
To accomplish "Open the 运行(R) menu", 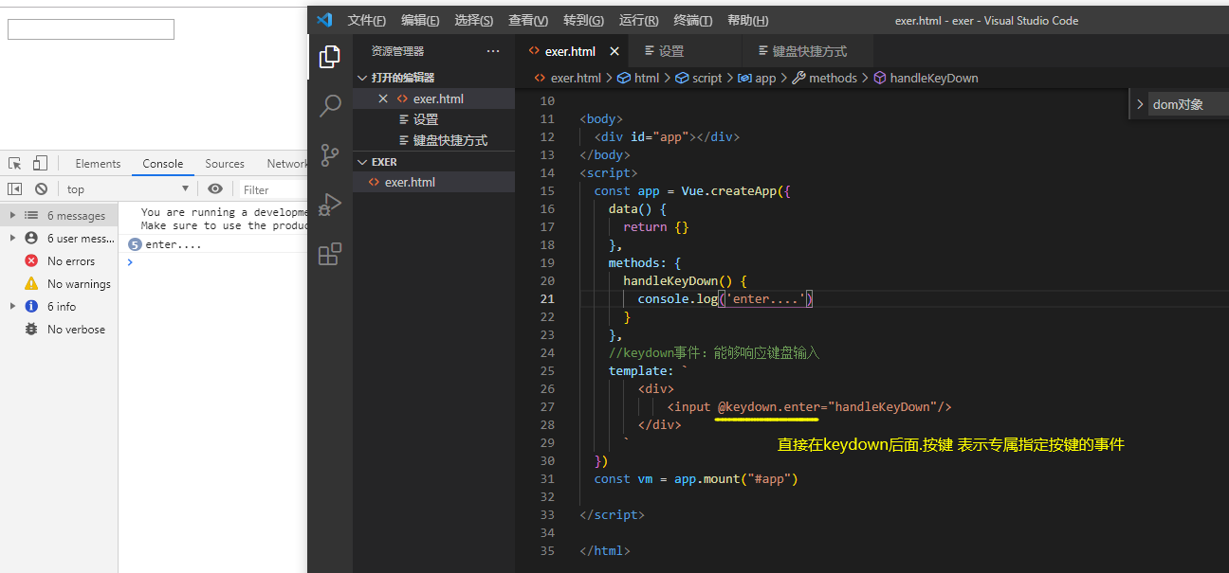I will point(638,20).
